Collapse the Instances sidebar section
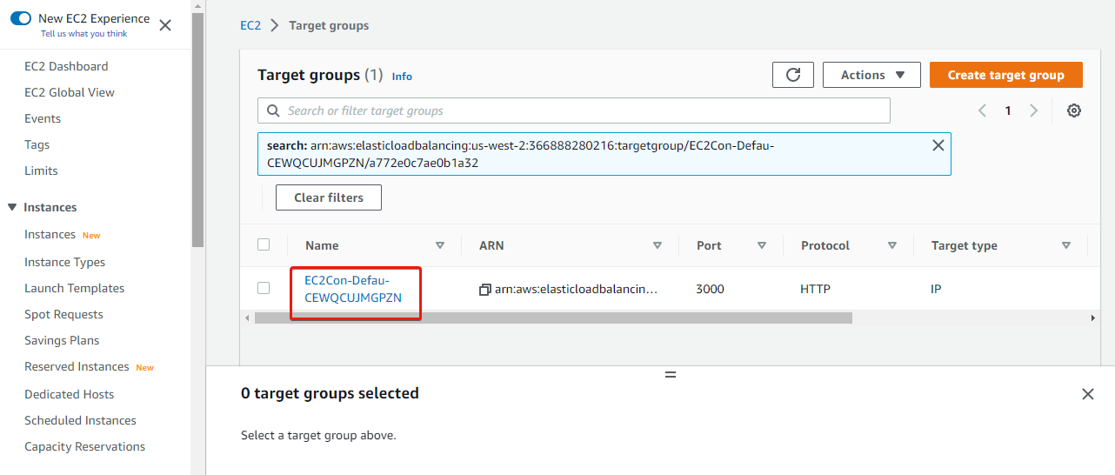This screenshot has height=475, width=1115. (12, 207)
